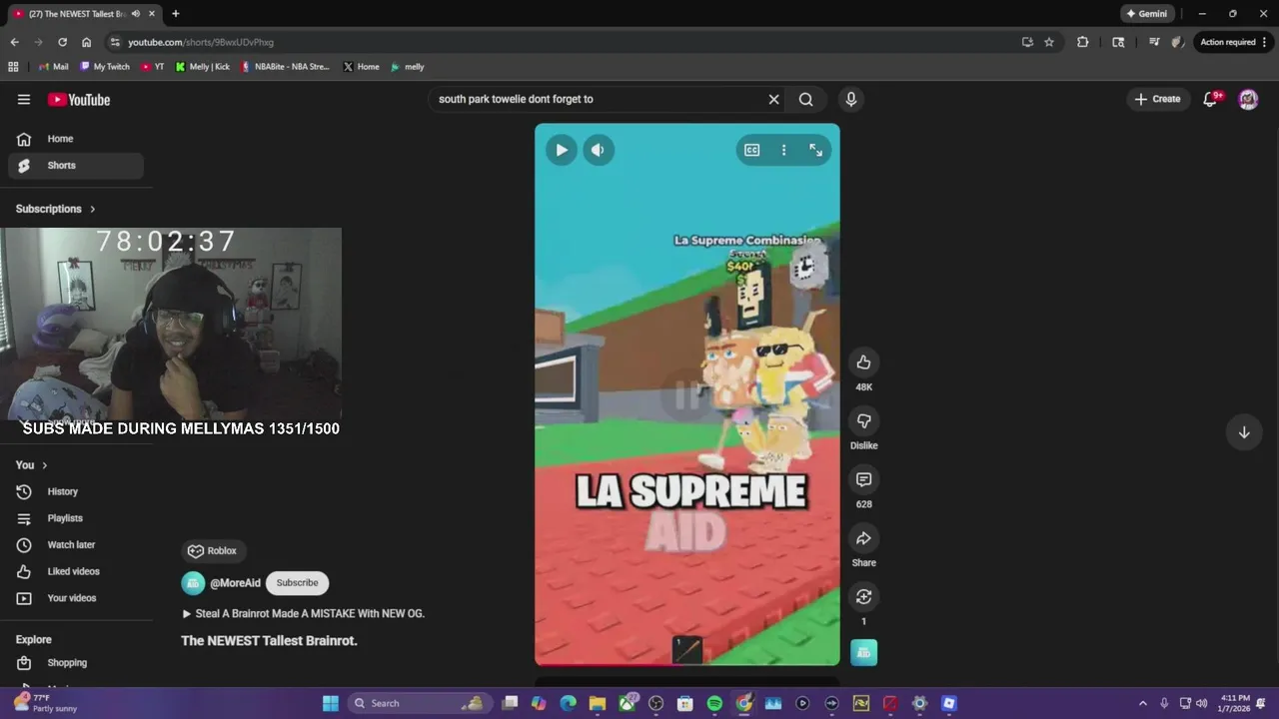Image resolution: width=1279 pixels, height=719 pixels.
Task: Click the taskbar Search box
Action: pyautogui.click(x=419, y=703)
